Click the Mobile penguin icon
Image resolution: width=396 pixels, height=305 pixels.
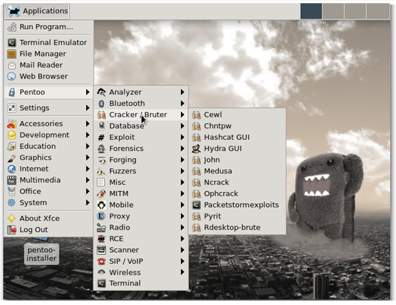101,205
